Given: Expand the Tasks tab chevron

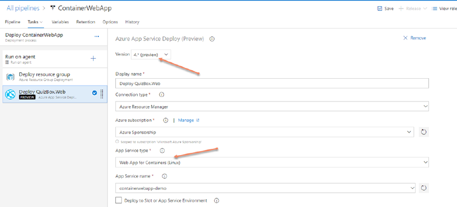Looking at the screenshot, I should [x=41, y=22].
